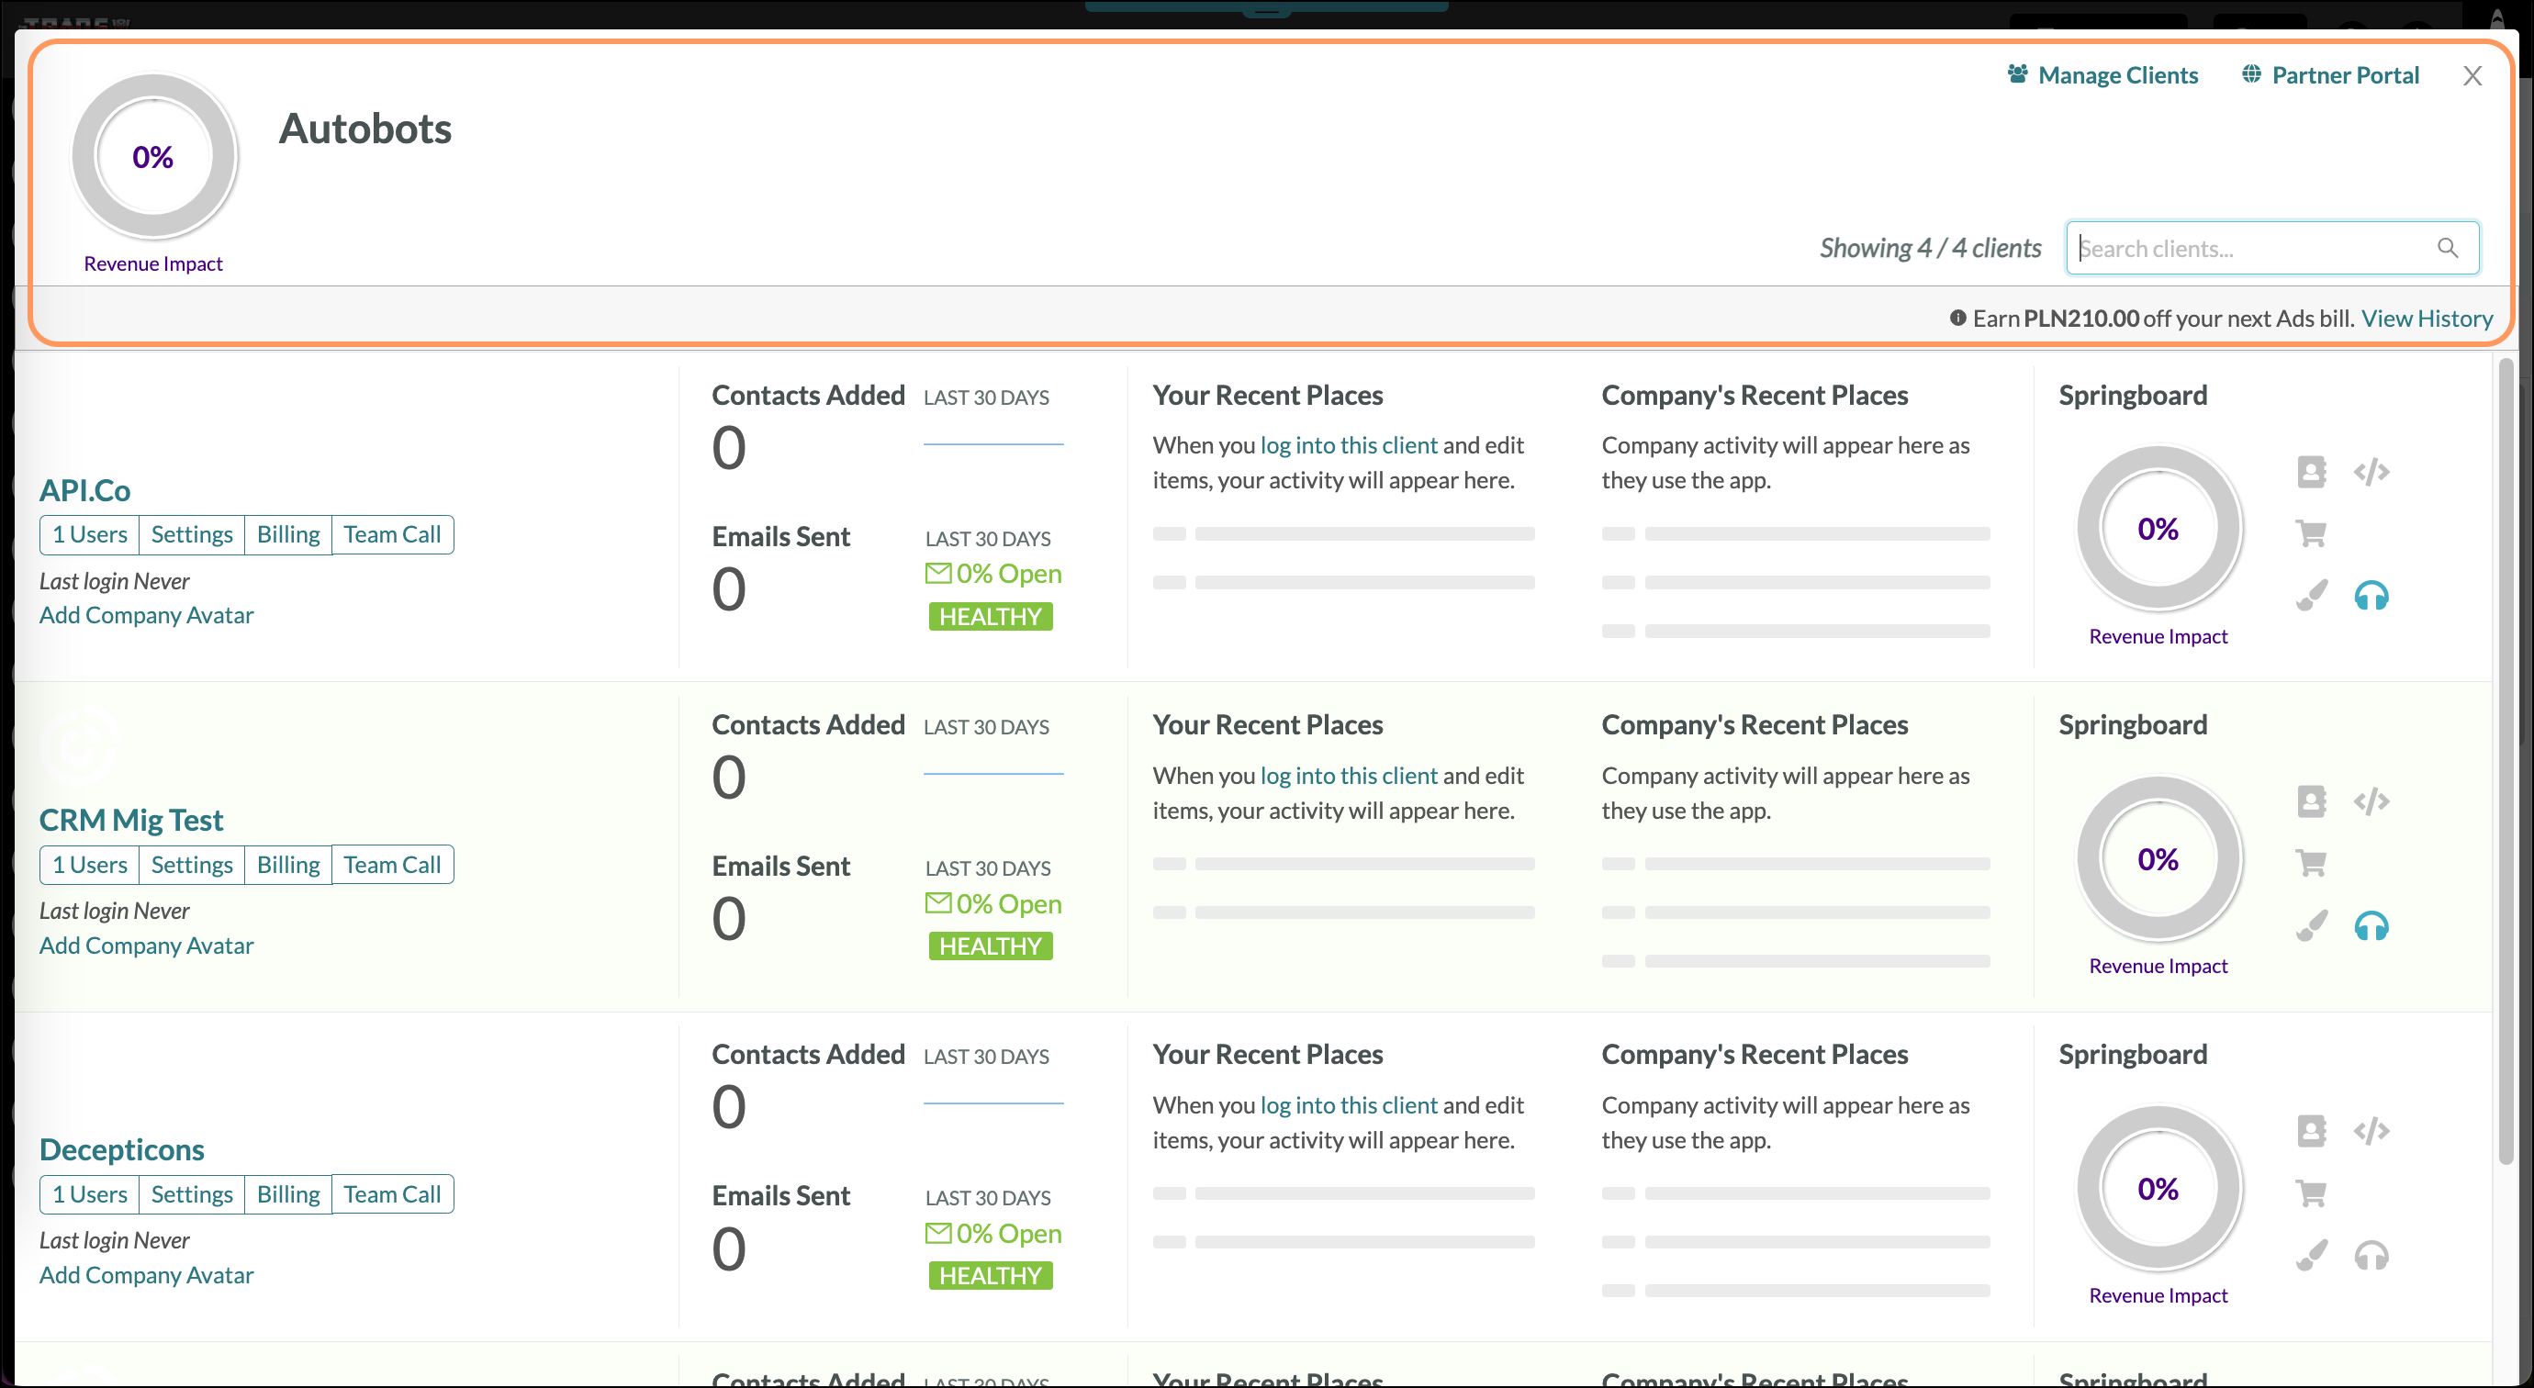
Task: Open Settings for Decepticons
Action: (x=192, y=1194)
